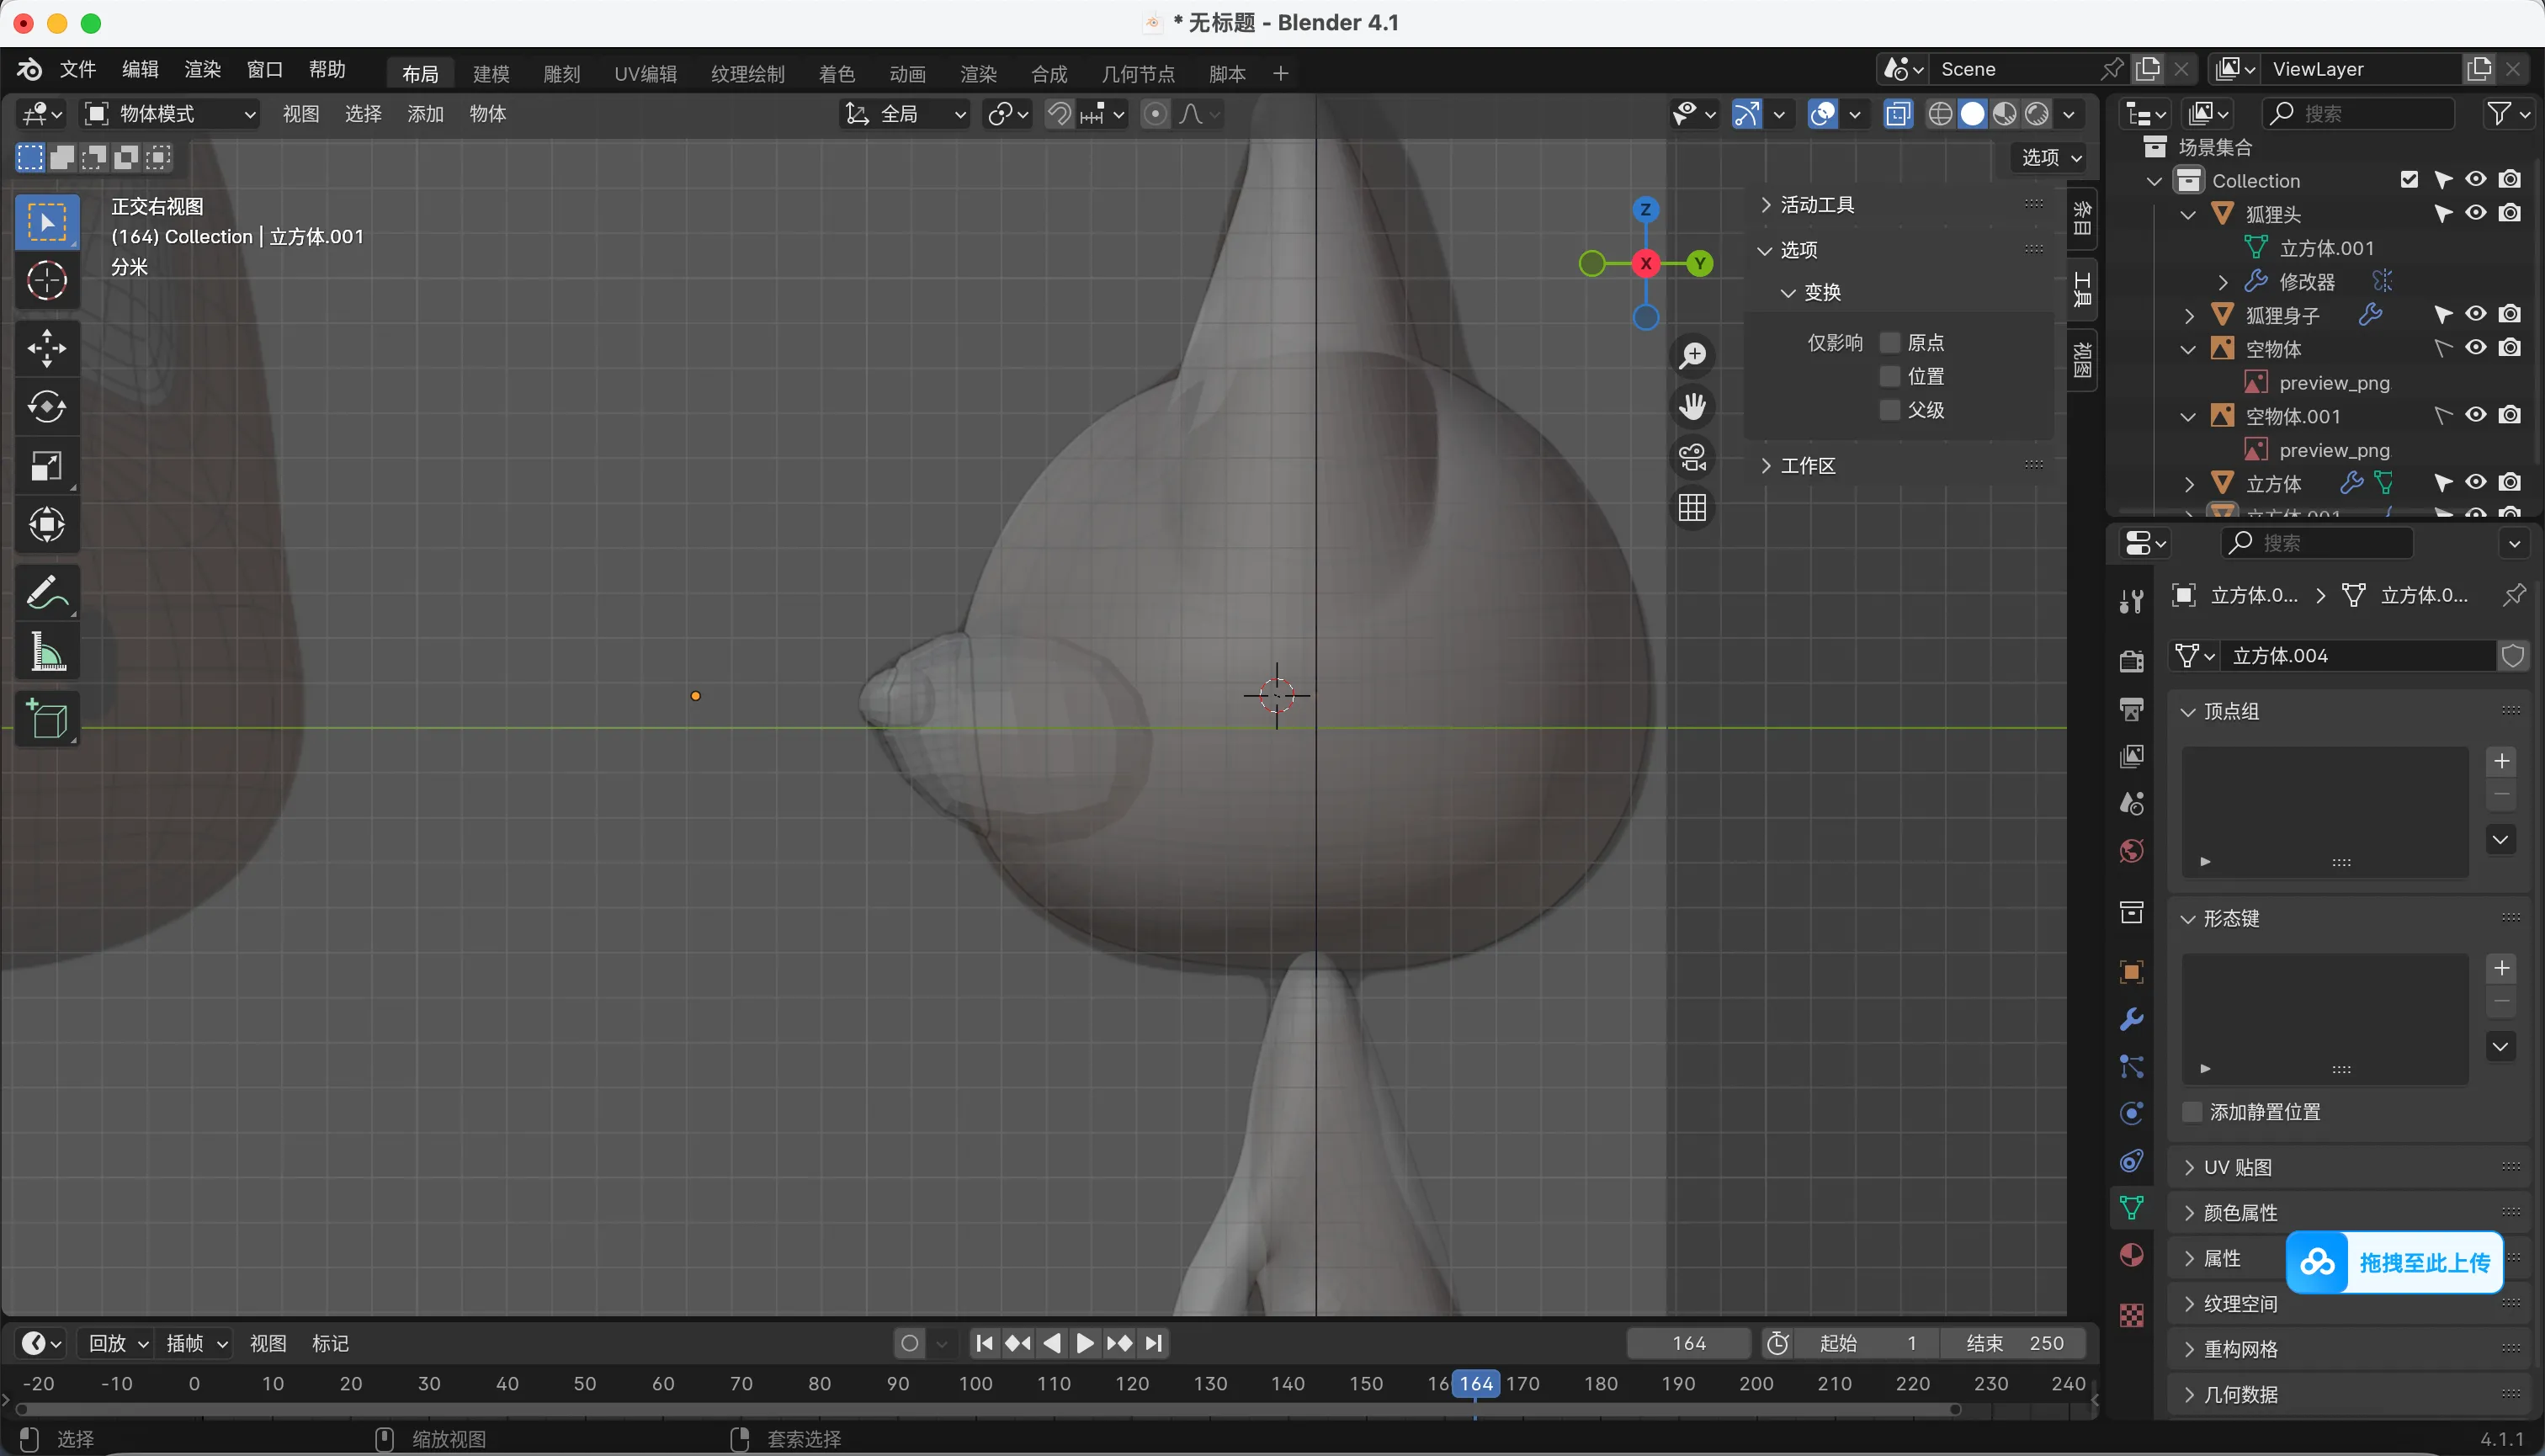Open Material properties tab

coord(2131,1255)
